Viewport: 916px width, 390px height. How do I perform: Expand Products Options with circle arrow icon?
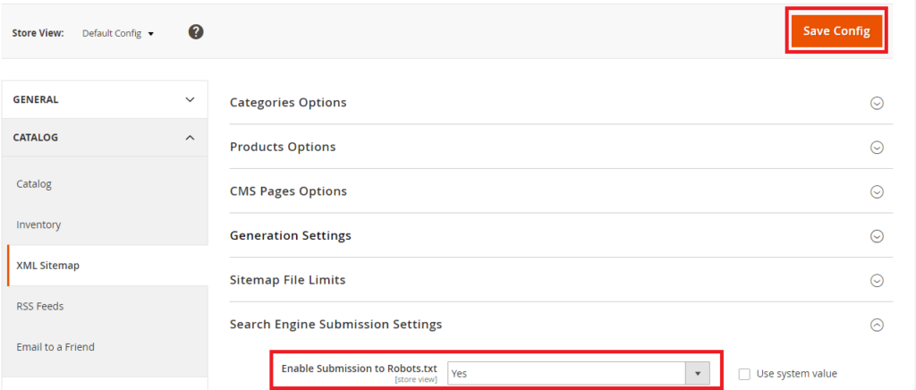877,148
